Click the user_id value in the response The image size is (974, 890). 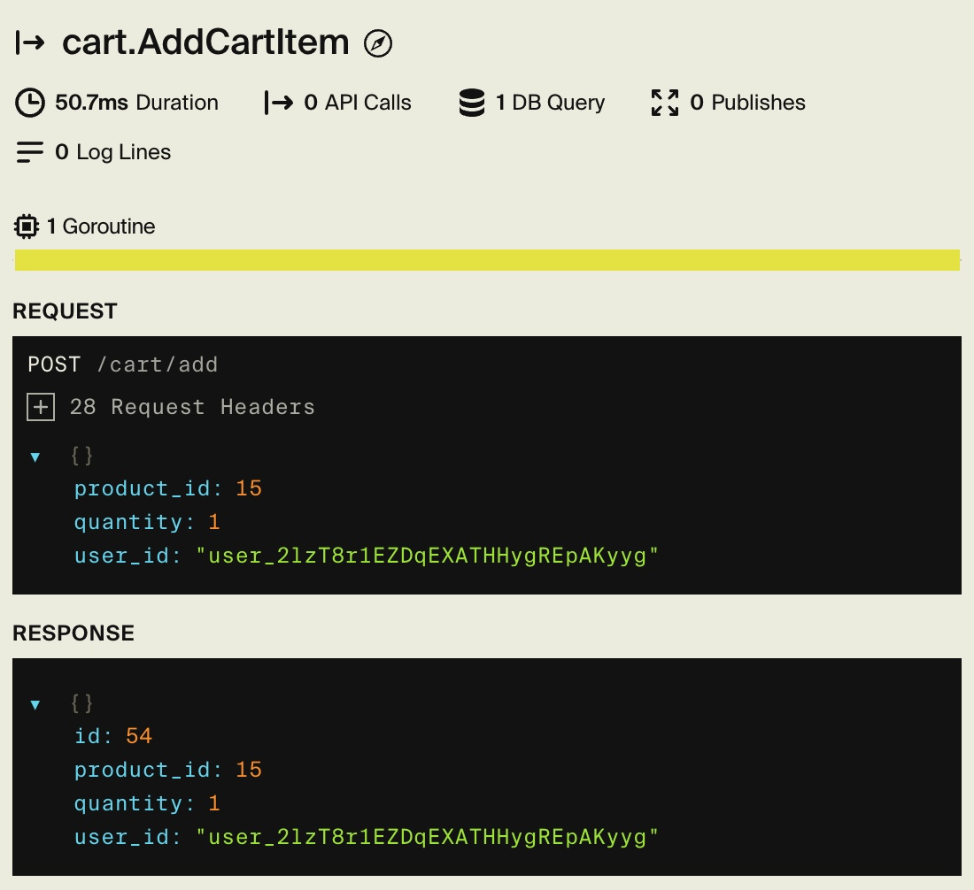pyautogui.click(x=428, y=837)
